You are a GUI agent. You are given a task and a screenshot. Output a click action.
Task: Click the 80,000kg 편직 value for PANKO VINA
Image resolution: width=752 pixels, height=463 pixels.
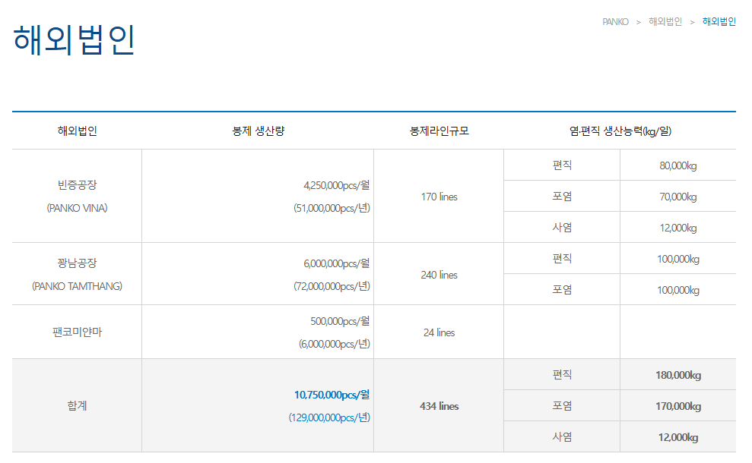677,165
